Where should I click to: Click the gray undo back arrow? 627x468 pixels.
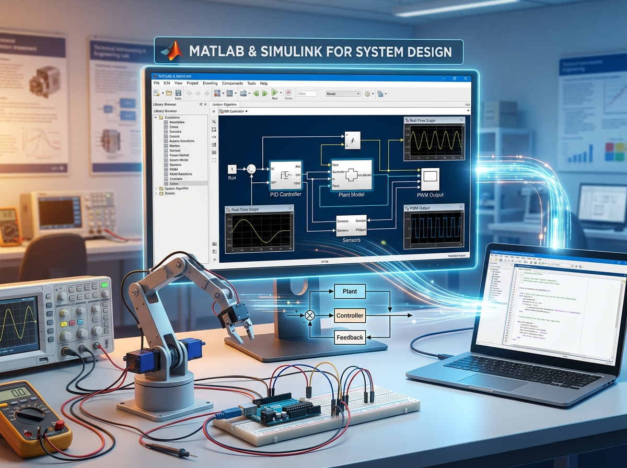[x=189, y=93]
